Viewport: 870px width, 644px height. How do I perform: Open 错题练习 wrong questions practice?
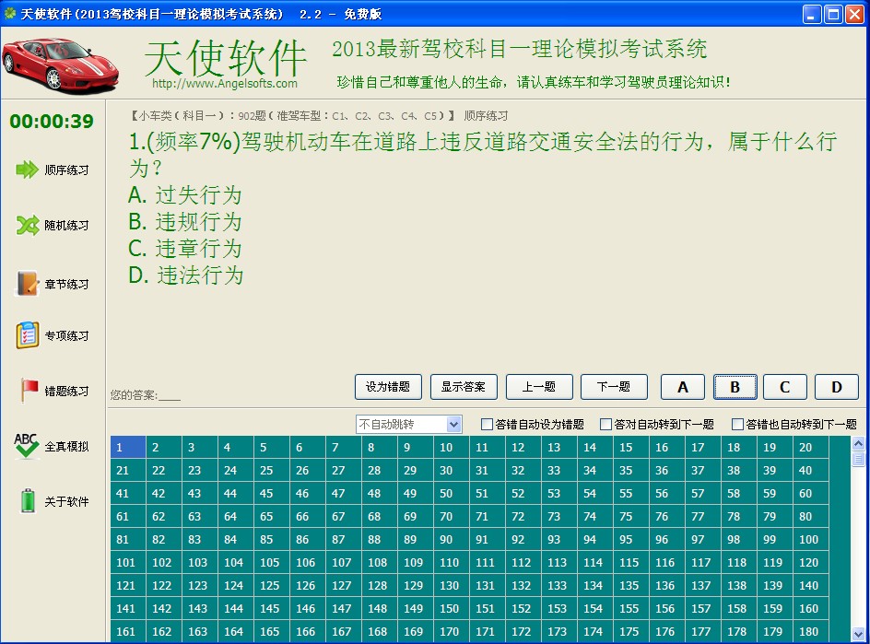click(x=66, y=391)
